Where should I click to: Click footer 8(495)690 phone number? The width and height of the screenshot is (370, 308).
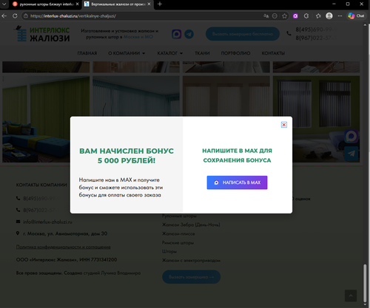click(41, 198)
